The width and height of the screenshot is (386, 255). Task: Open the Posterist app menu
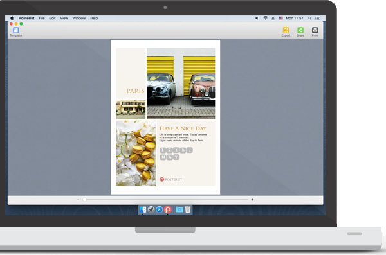pyautogui.click(x=26, y=18)
